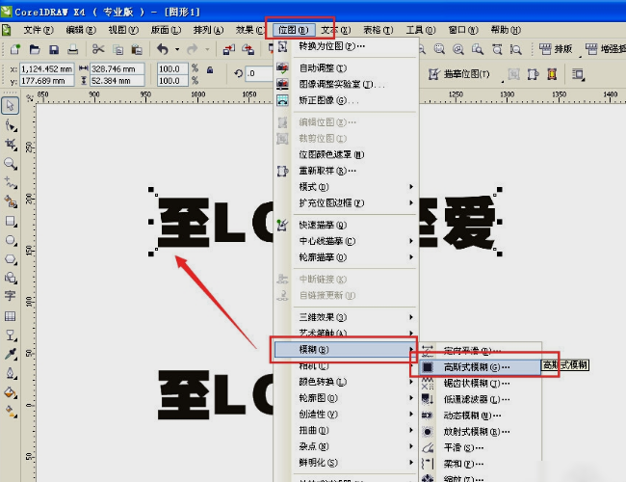This screenshot has height=482, width=626.
Task: Click the Import icon
Action: 229,49
